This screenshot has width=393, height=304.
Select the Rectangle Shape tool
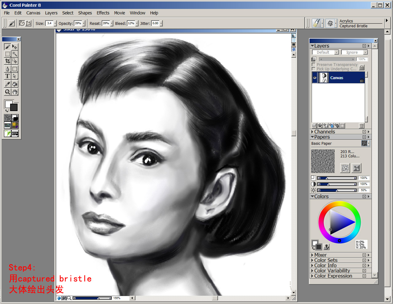(x=15, y=69)
